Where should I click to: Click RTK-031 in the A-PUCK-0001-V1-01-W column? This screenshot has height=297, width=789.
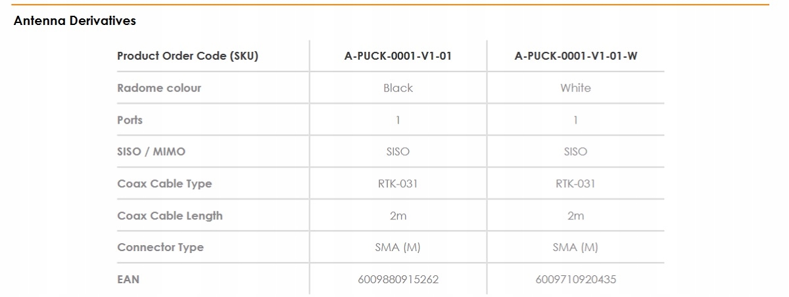tap(575, 184)
